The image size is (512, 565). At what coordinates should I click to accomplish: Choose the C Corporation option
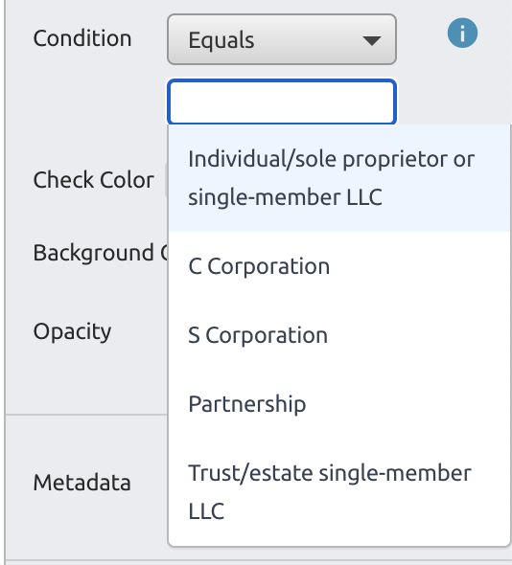click(339, 266)
